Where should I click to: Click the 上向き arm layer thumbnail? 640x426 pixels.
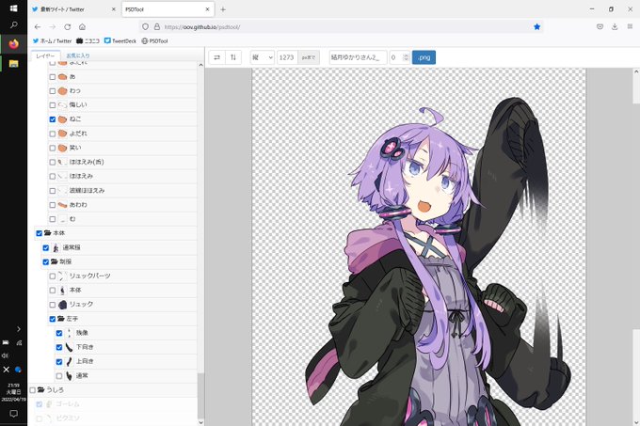(x=69, y=362)
